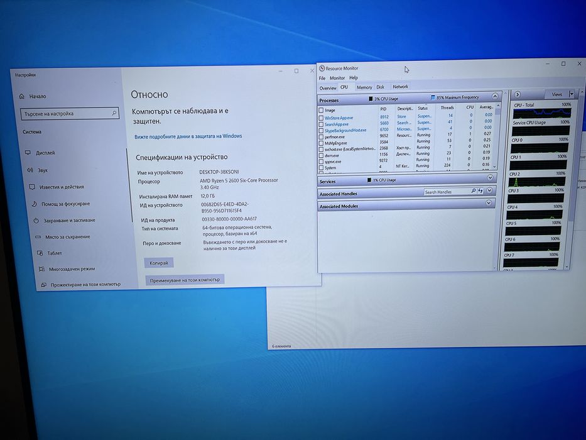586x440 pixels.
Task: Click the Таблет icon in Settings sidebar
Action: point(40,253)
